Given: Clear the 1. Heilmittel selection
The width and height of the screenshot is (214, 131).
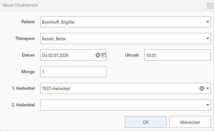Looking at the screenshot, I should (202, 88).
